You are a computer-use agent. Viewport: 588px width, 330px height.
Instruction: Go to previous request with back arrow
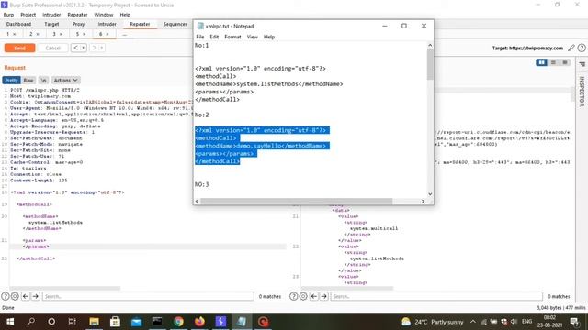coord(76,48)
